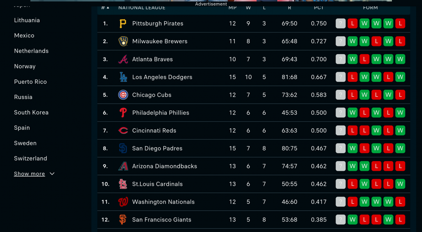
Task: Click the chevron next to Show more
Action: [52, 174]
